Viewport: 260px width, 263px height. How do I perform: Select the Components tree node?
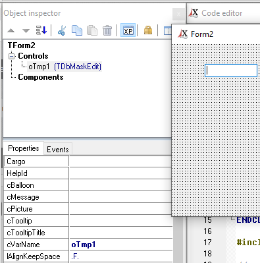click(41, 77)
